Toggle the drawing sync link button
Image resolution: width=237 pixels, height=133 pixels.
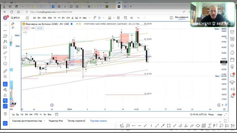pyautogui.click(x=5, y=106)
